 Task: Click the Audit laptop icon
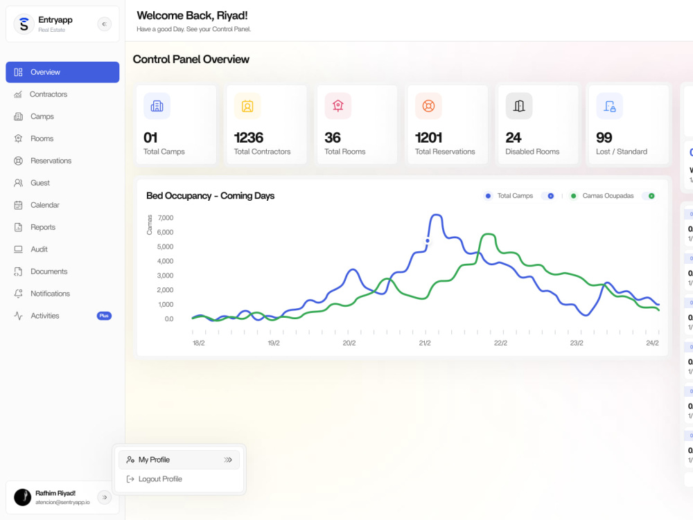coord(18,249)
